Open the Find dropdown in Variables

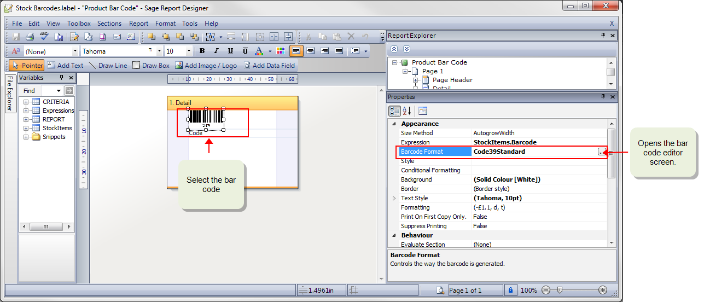(59, 91)
